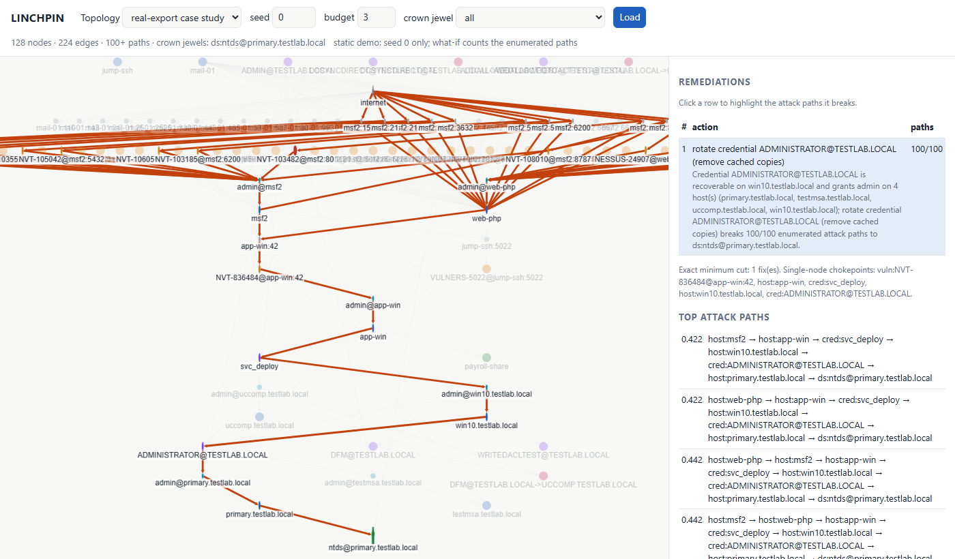Screen dimensions: 955x559
Task: Click the admin@app-win node
Action: click(373, 298)
